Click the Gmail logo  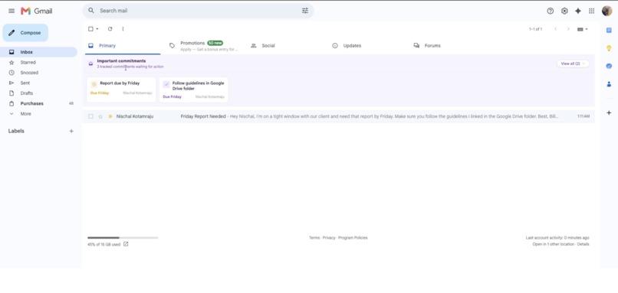[x=37, y=11]
